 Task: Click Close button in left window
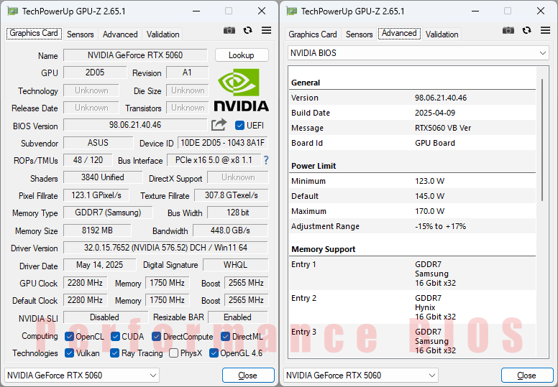click(x=248, y=376)
